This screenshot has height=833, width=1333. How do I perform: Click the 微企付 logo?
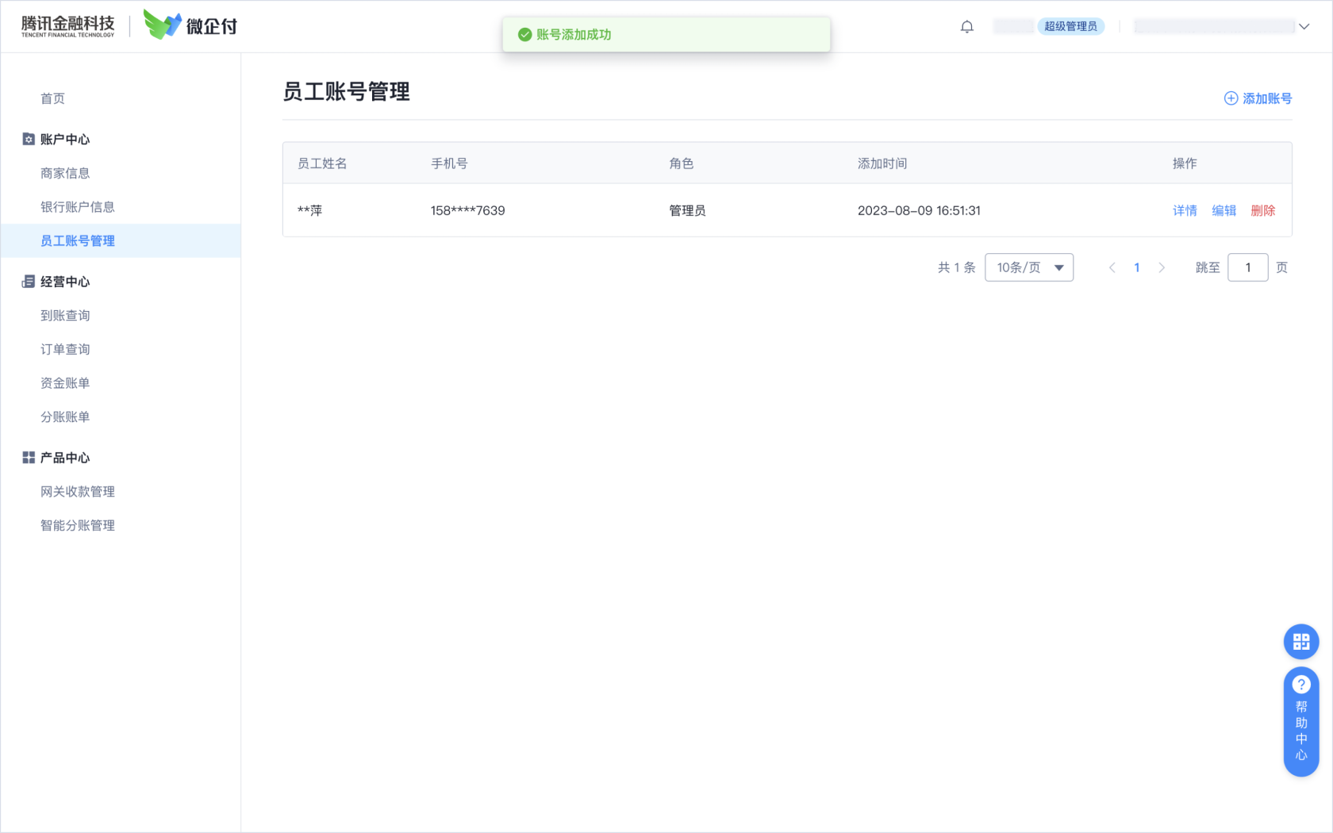[190, 25]
